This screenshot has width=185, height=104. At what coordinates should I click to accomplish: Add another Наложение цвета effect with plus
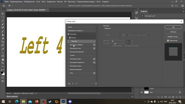point(94,59)
